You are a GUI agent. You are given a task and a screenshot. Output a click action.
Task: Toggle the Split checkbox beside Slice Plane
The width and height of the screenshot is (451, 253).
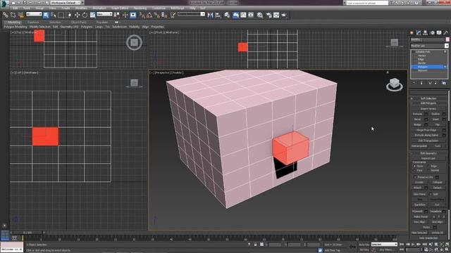coord(431,194)
